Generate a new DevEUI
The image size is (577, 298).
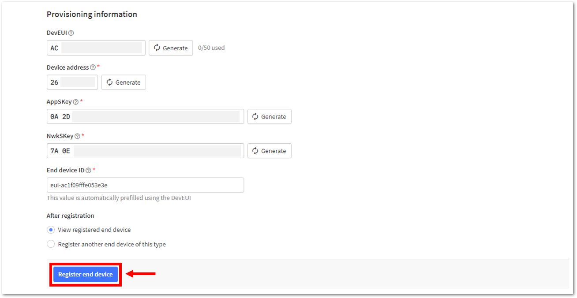click(x=171, y=48)
